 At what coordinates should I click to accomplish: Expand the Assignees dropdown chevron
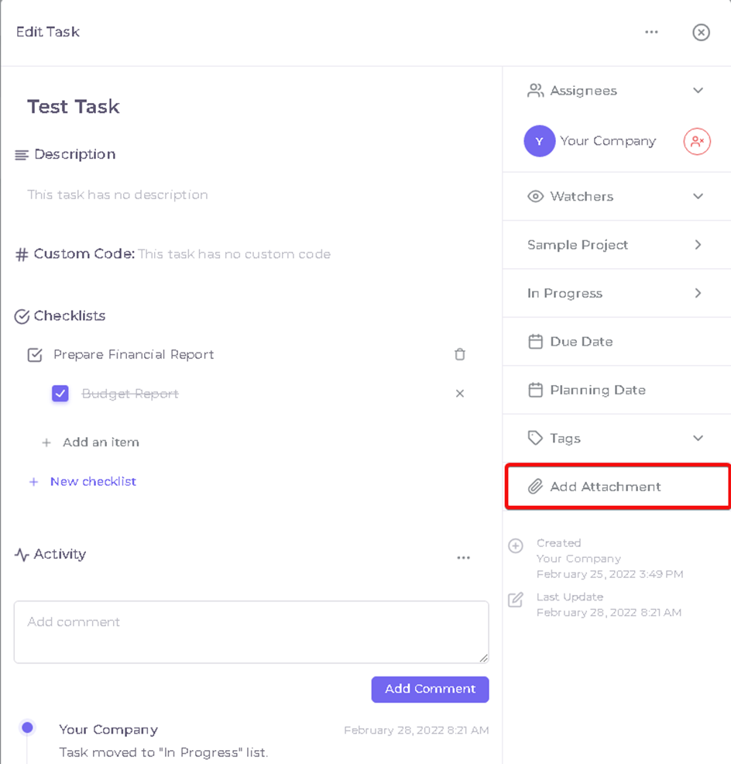[x=698, y=91]
